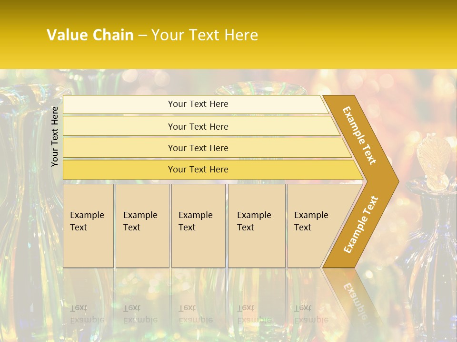
Task: Select the fourth darkest yellow text bar
Action: (x=213, y=170)
